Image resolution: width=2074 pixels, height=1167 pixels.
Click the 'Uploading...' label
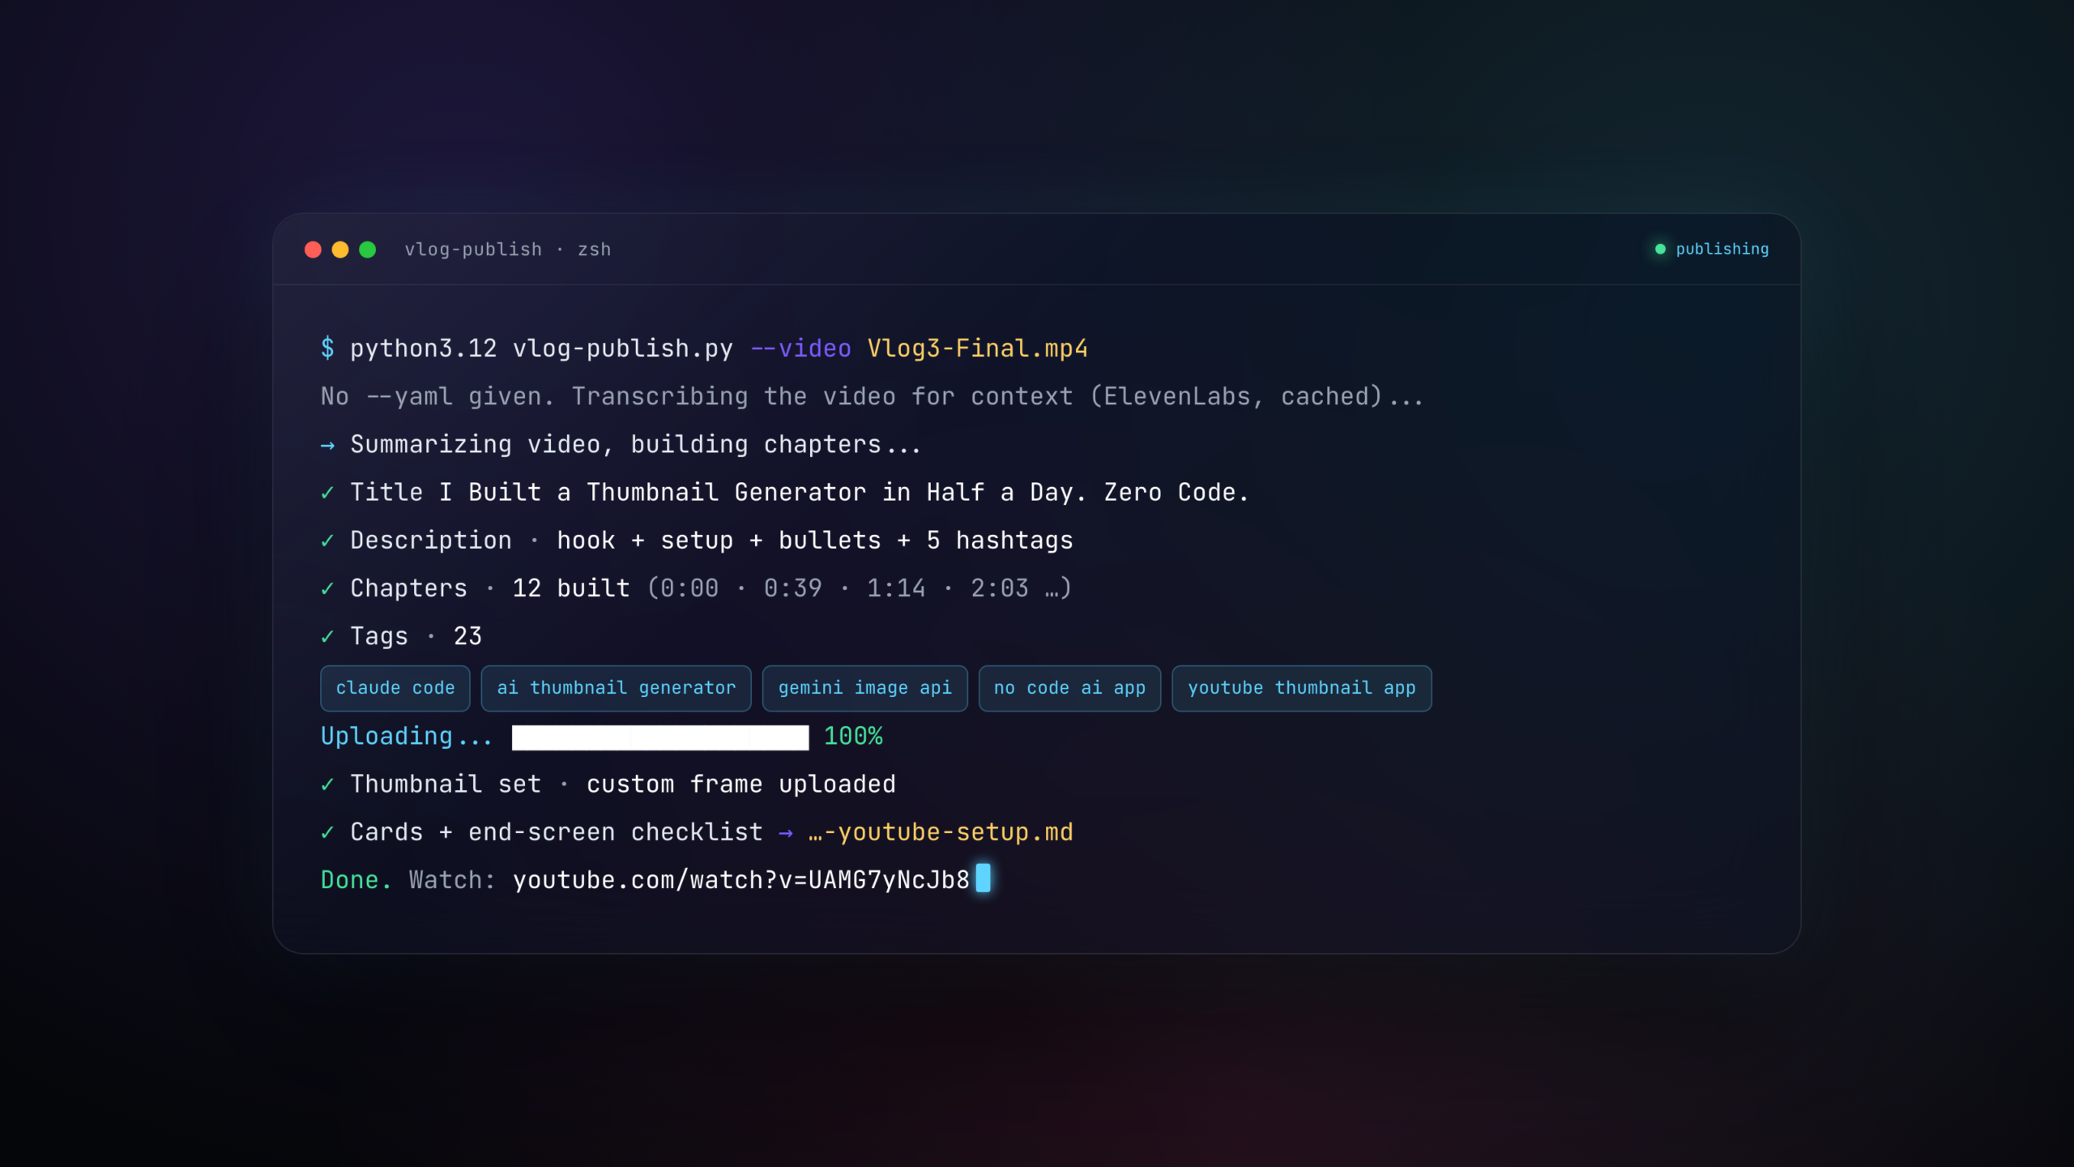[x=407, y=736]
